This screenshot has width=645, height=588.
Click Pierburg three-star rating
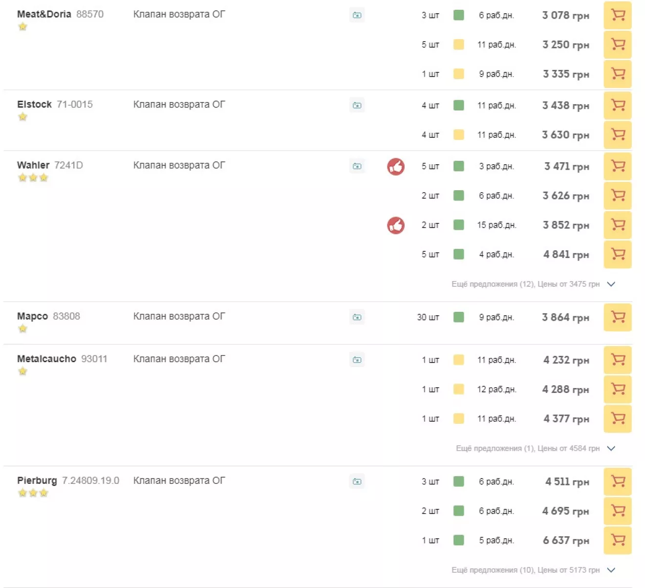click(x=33, y=493)
